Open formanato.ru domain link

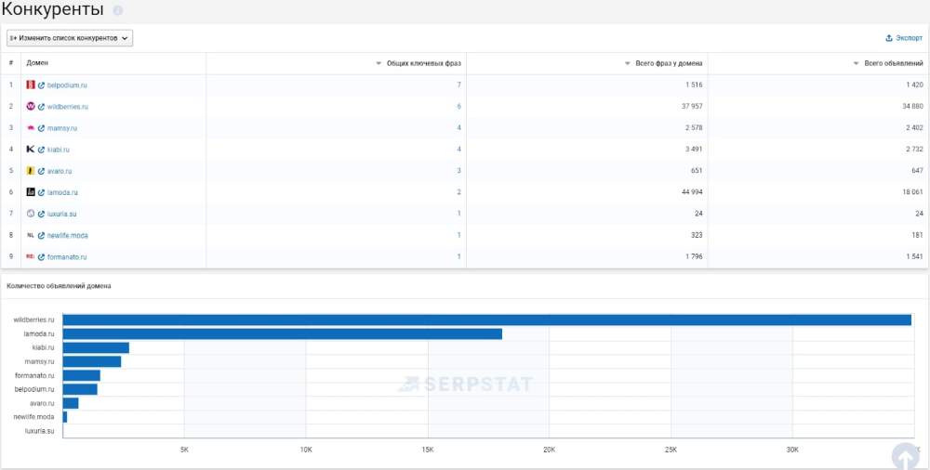point(67,256)
